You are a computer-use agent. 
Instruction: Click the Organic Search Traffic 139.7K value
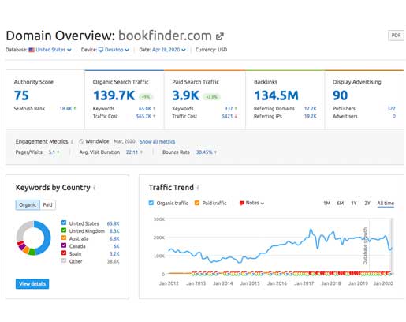(x=114, y=95)
